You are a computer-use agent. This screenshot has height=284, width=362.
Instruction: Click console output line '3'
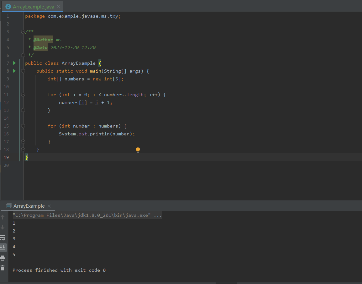click(14, 239)
